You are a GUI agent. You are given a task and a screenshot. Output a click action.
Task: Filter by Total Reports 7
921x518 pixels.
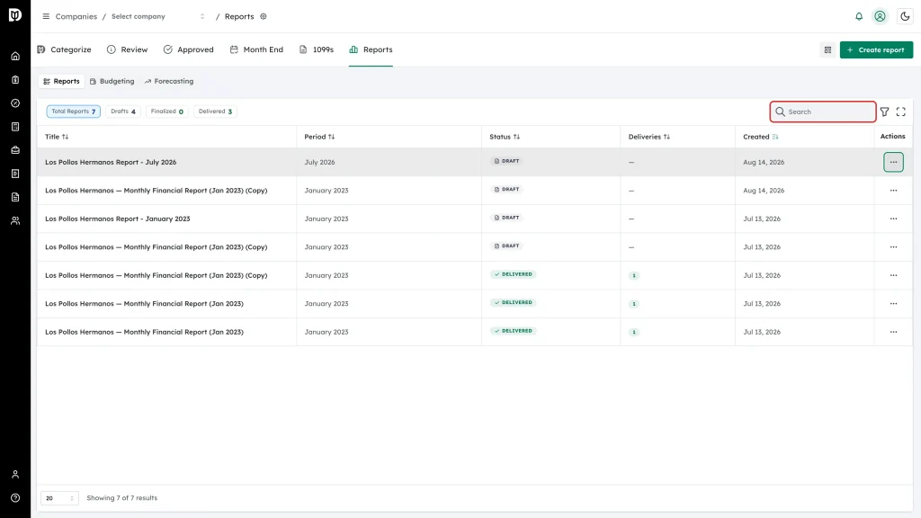point(74,112)
